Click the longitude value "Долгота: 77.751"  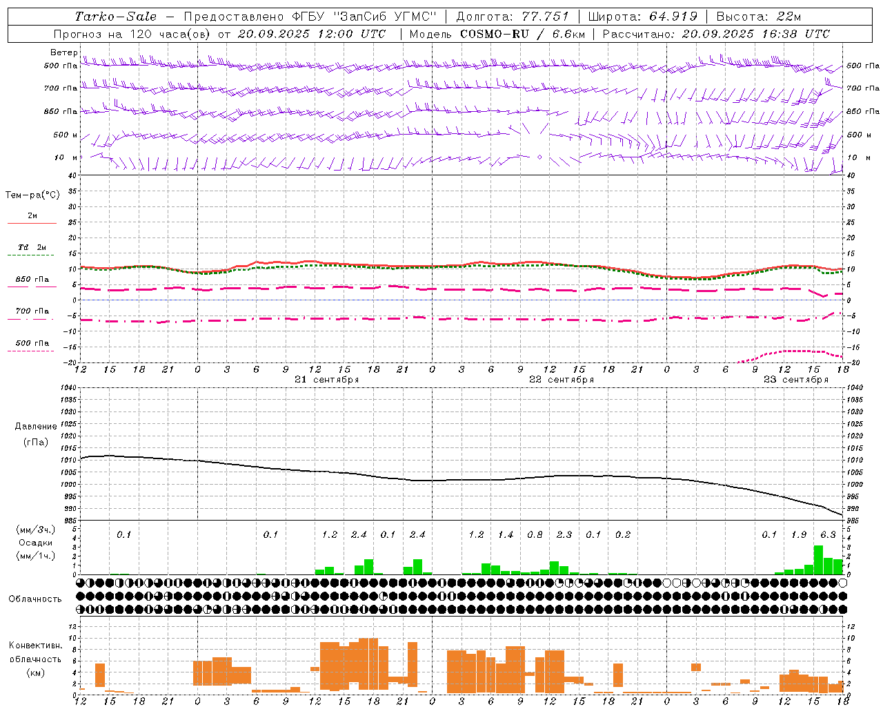coord(513,17)
